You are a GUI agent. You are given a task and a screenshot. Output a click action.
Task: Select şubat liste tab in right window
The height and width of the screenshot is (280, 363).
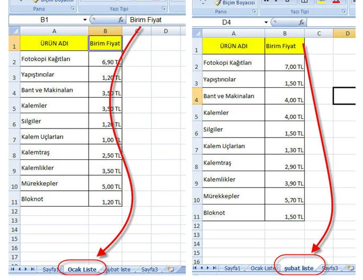[298, 268]
